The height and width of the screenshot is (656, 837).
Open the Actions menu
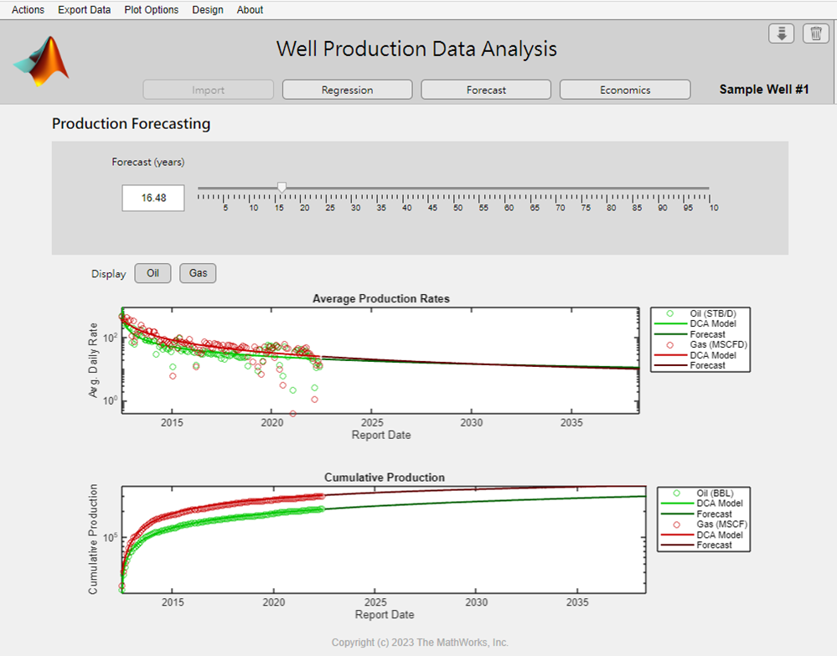tap(28, 9)
